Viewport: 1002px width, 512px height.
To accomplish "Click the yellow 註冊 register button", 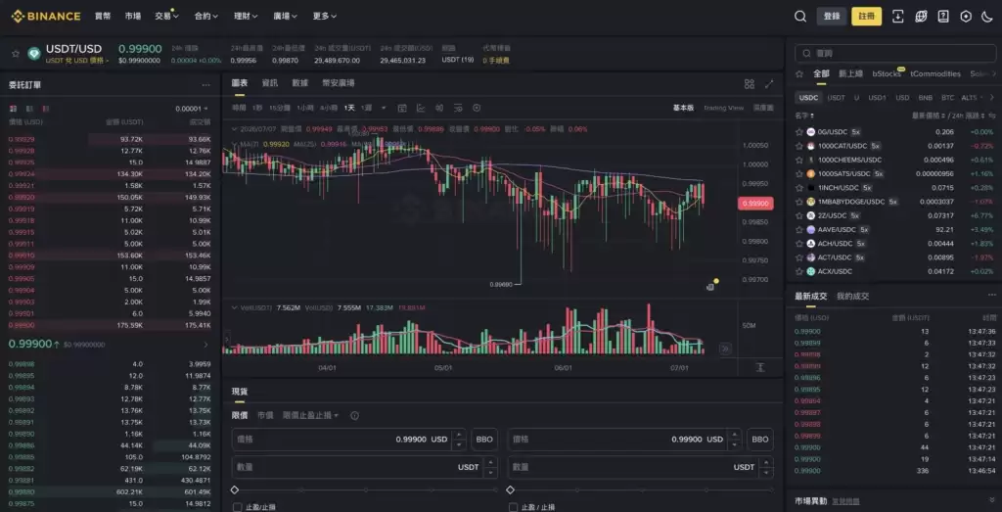I will 867,17.
